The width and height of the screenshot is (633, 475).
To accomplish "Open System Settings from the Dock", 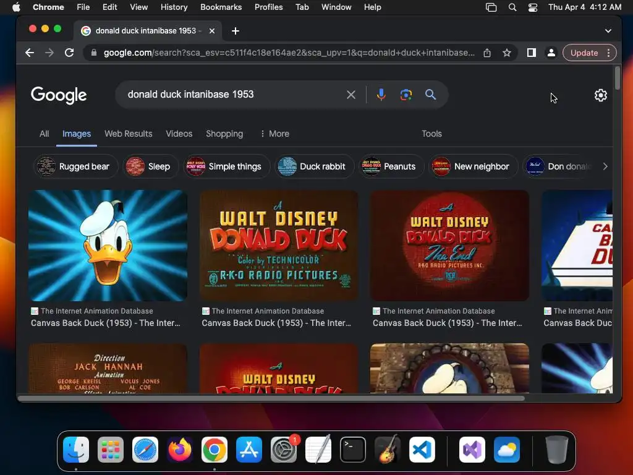I will point(283,450).
